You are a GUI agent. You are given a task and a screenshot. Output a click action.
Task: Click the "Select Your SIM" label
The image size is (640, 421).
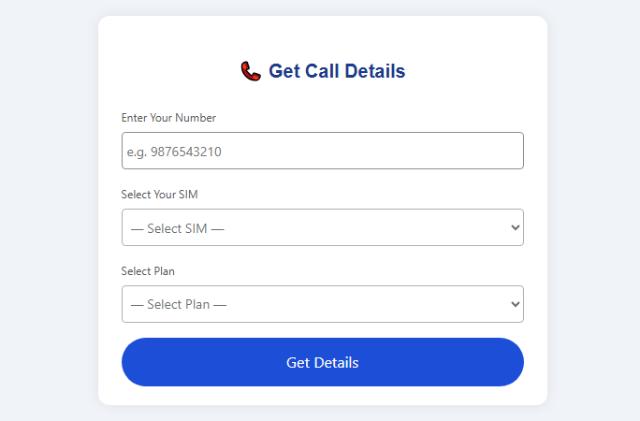click(159, 195)
